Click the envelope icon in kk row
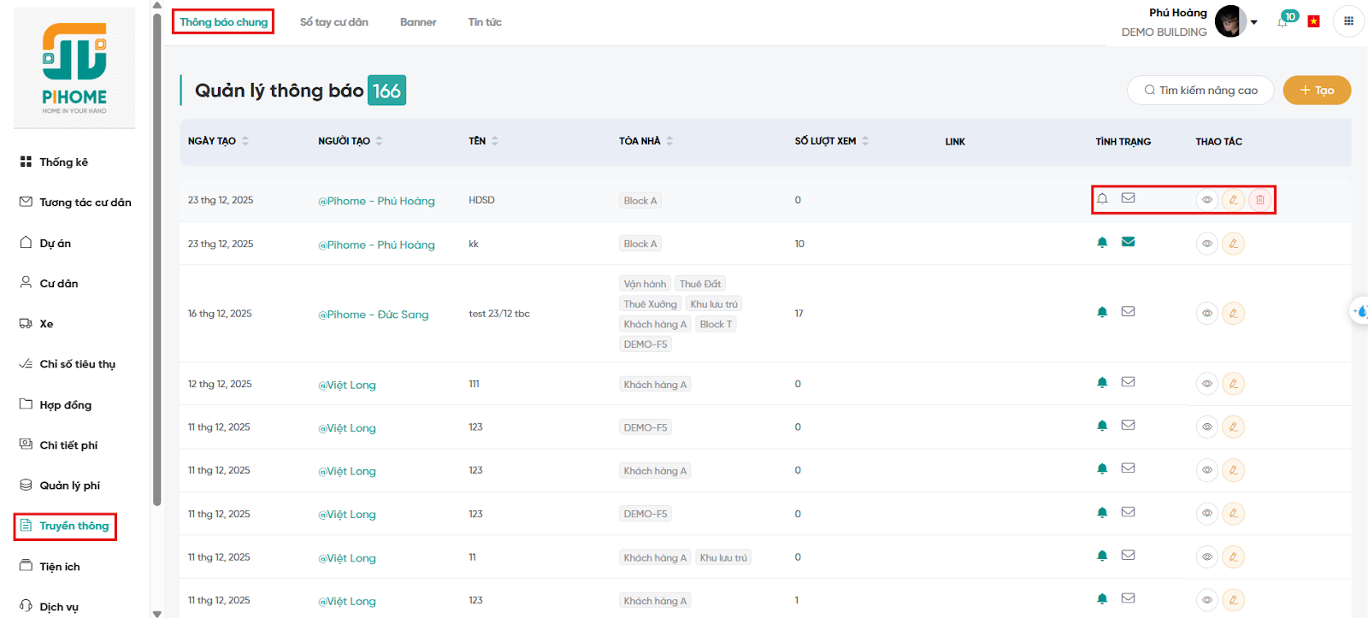 1128,242
